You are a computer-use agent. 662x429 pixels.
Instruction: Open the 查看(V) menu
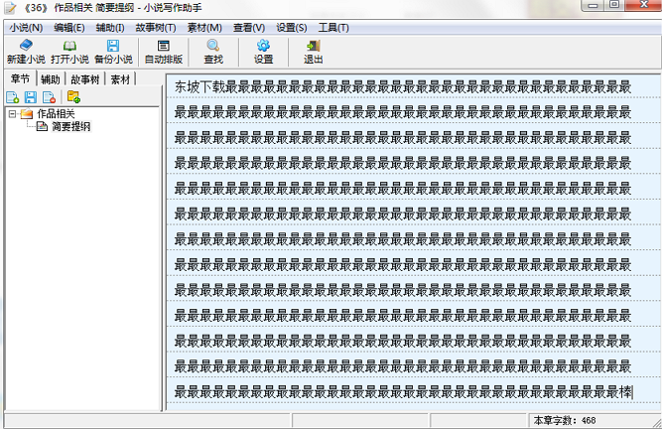pyautogui.click(x=249, y=28)
